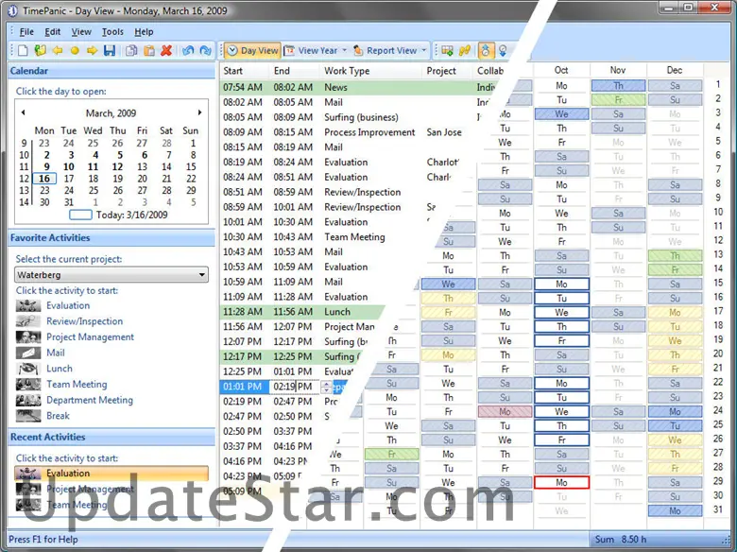Screen dimensions: 737x552
Task: Open the Help menu
Action: [144, 32]
